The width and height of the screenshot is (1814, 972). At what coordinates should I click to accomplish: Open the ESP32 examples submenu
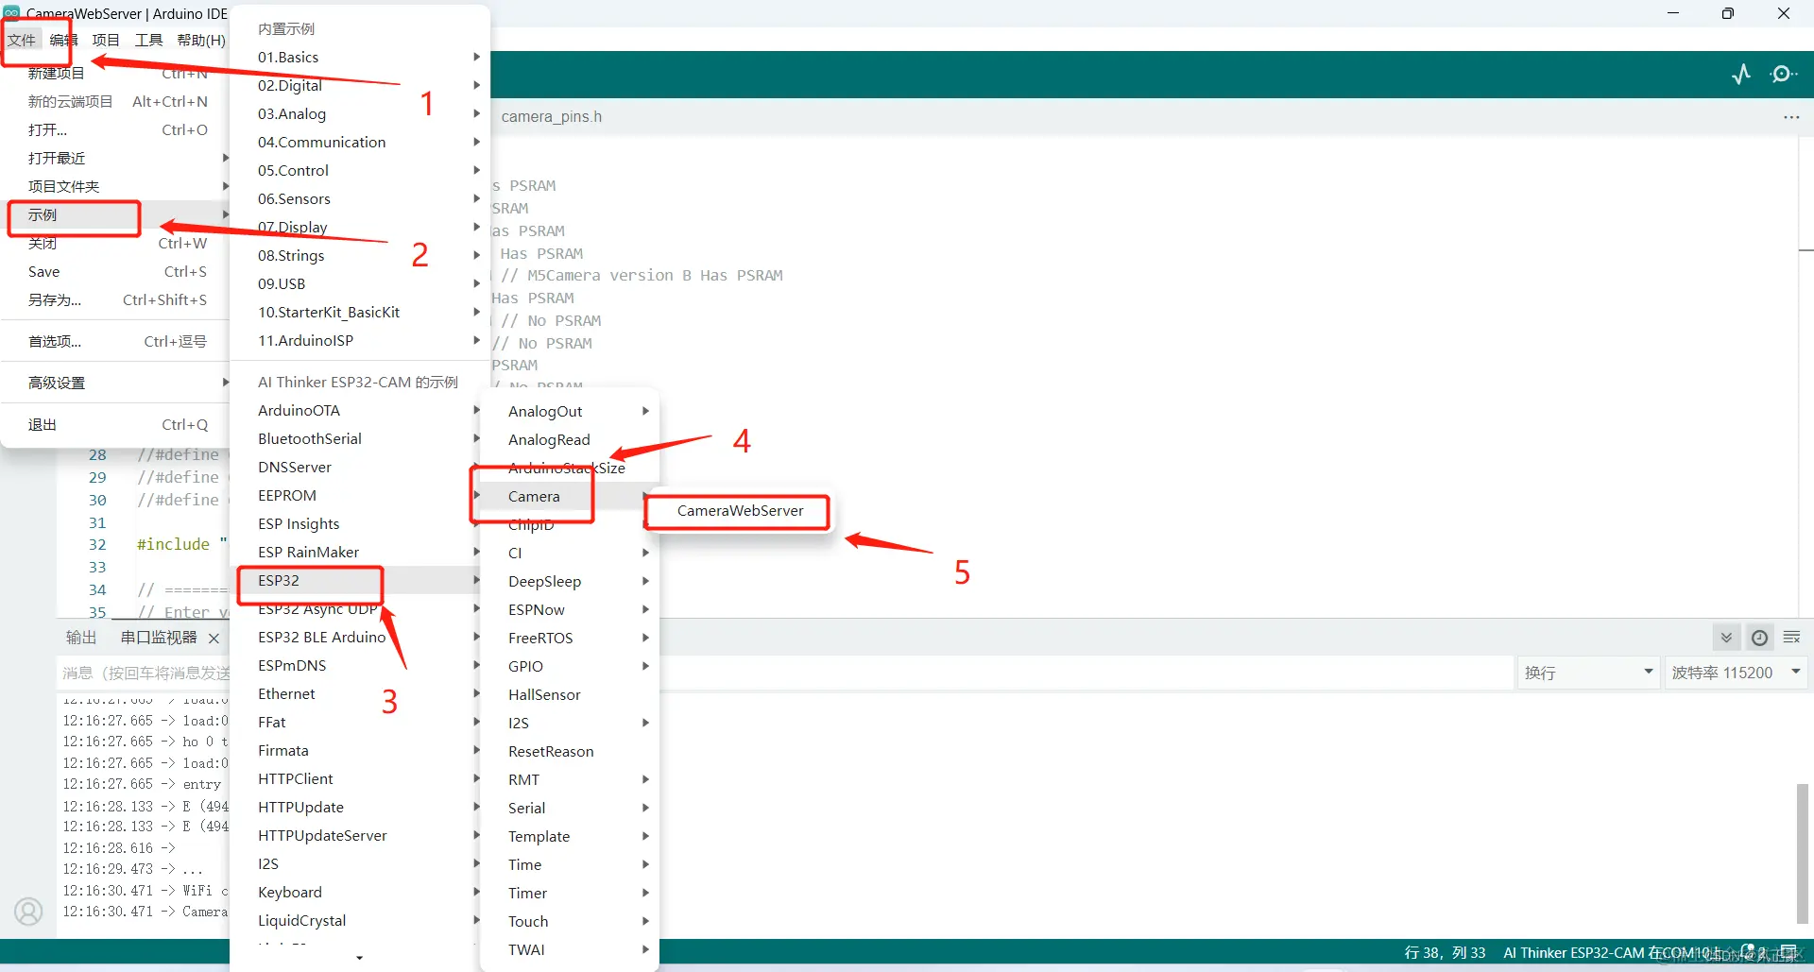(x=354, y=580)
